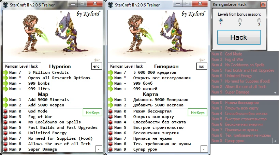The height and width of the screenshot is (155, 279).
Task: Toggle red light for Режим бессмертия
Action: click(111, 111)
